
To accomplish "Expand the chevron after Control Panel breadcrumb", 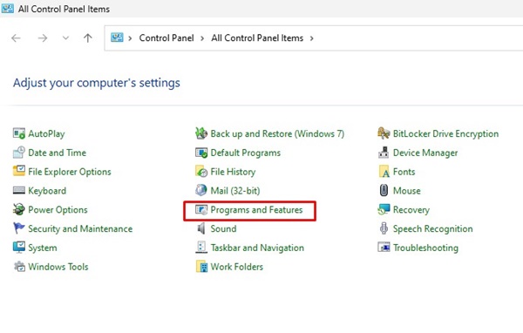I will coord(202,38).
